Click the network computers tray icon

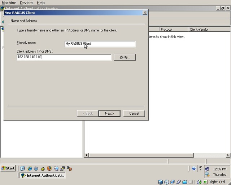(x=207, y=169)
